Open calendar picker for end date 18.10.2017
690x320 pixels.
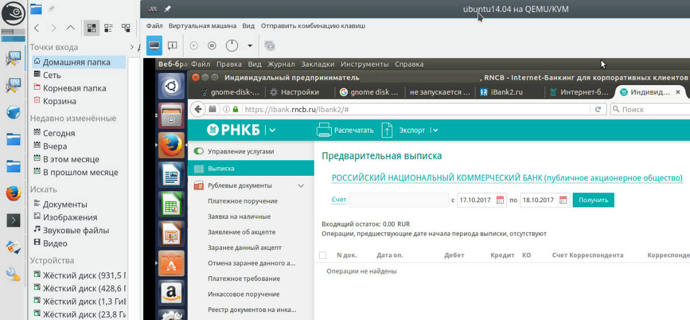click(x=562, y=200)
